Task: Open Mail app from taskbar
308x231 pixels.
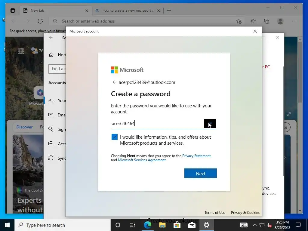Action: point(192,225)
